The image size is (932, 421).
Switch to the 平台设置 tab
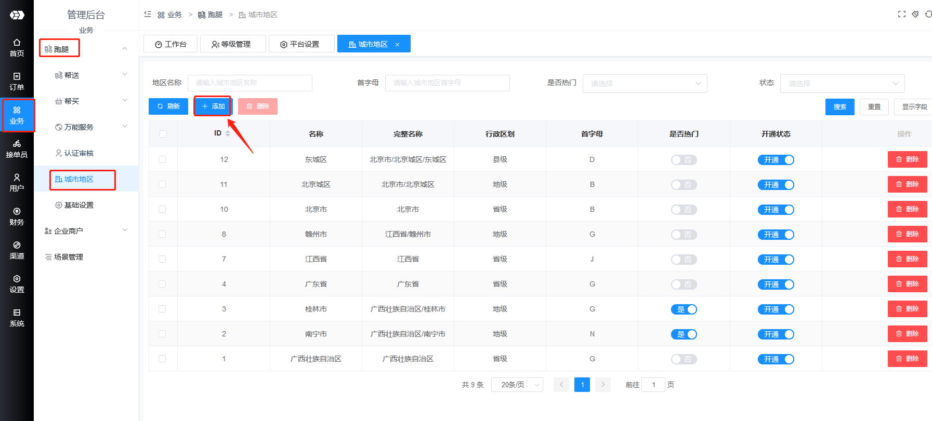(x=301, y=44)
